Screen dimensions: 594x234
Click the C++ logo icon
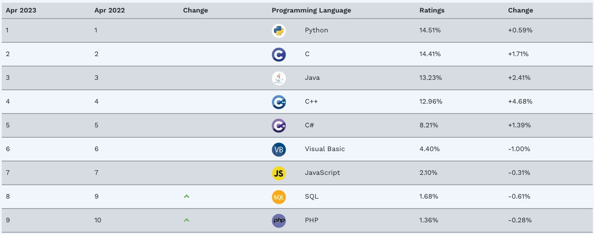[279, 102]
